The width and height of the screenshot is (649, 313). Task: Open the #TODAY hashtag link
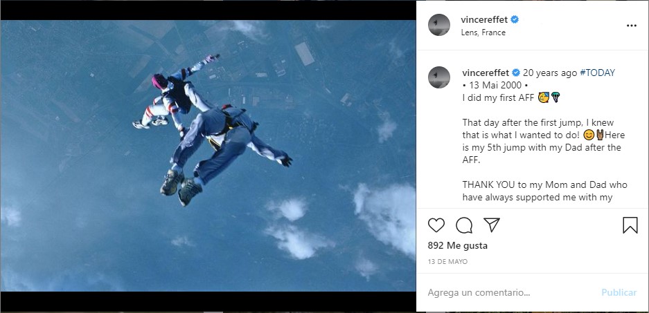pos(597,73)
